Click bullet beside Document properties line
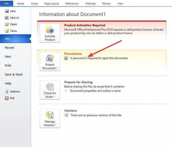172x147 pixels. [66, 91]
